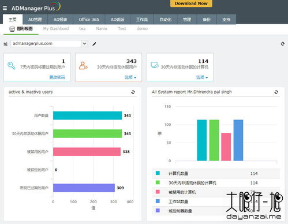Switch to the Office 365 tab
This screenshot has height=224, width=288.
89,20
